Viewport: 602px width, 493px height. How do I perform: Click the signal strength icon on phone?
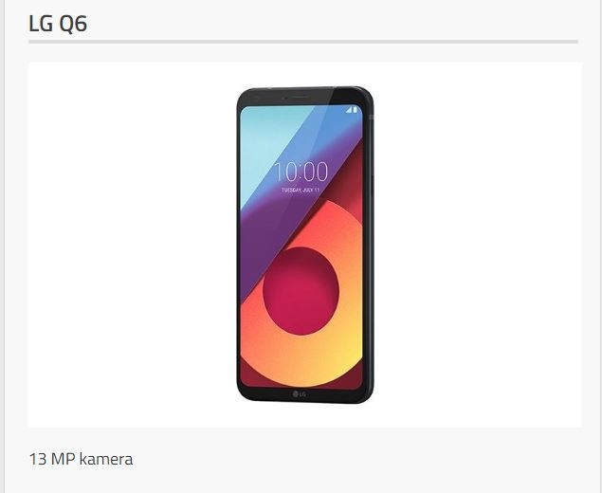pyautogui.click(x=349, y=110)
